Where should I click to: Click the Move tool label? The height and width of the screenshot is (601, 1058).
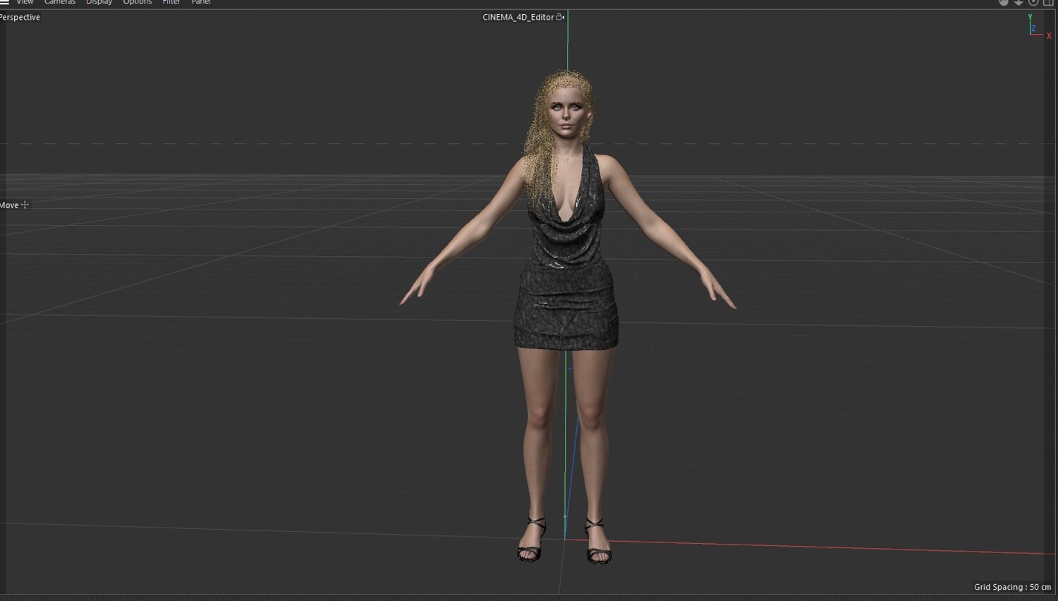[9, 205]
